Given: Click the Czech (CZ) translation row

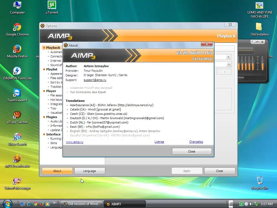Looking at the screenshot, I should click(98, 114).
